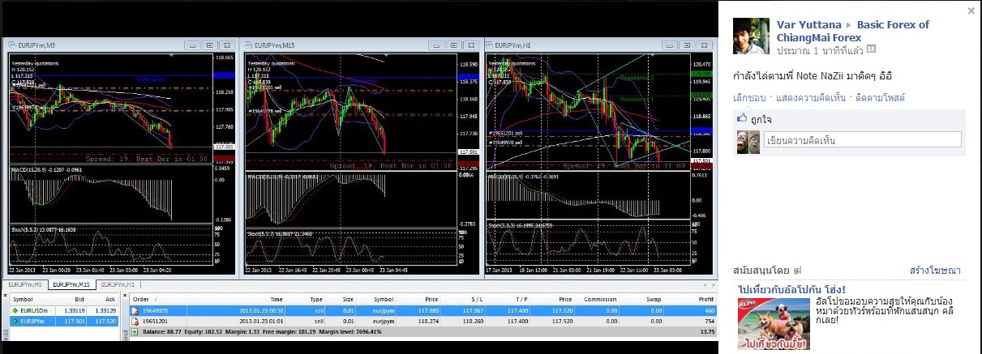Click the EURJPYm,M15 chart window icon
The height and width of the screenshot is (354, 982).
click(249, 45)
